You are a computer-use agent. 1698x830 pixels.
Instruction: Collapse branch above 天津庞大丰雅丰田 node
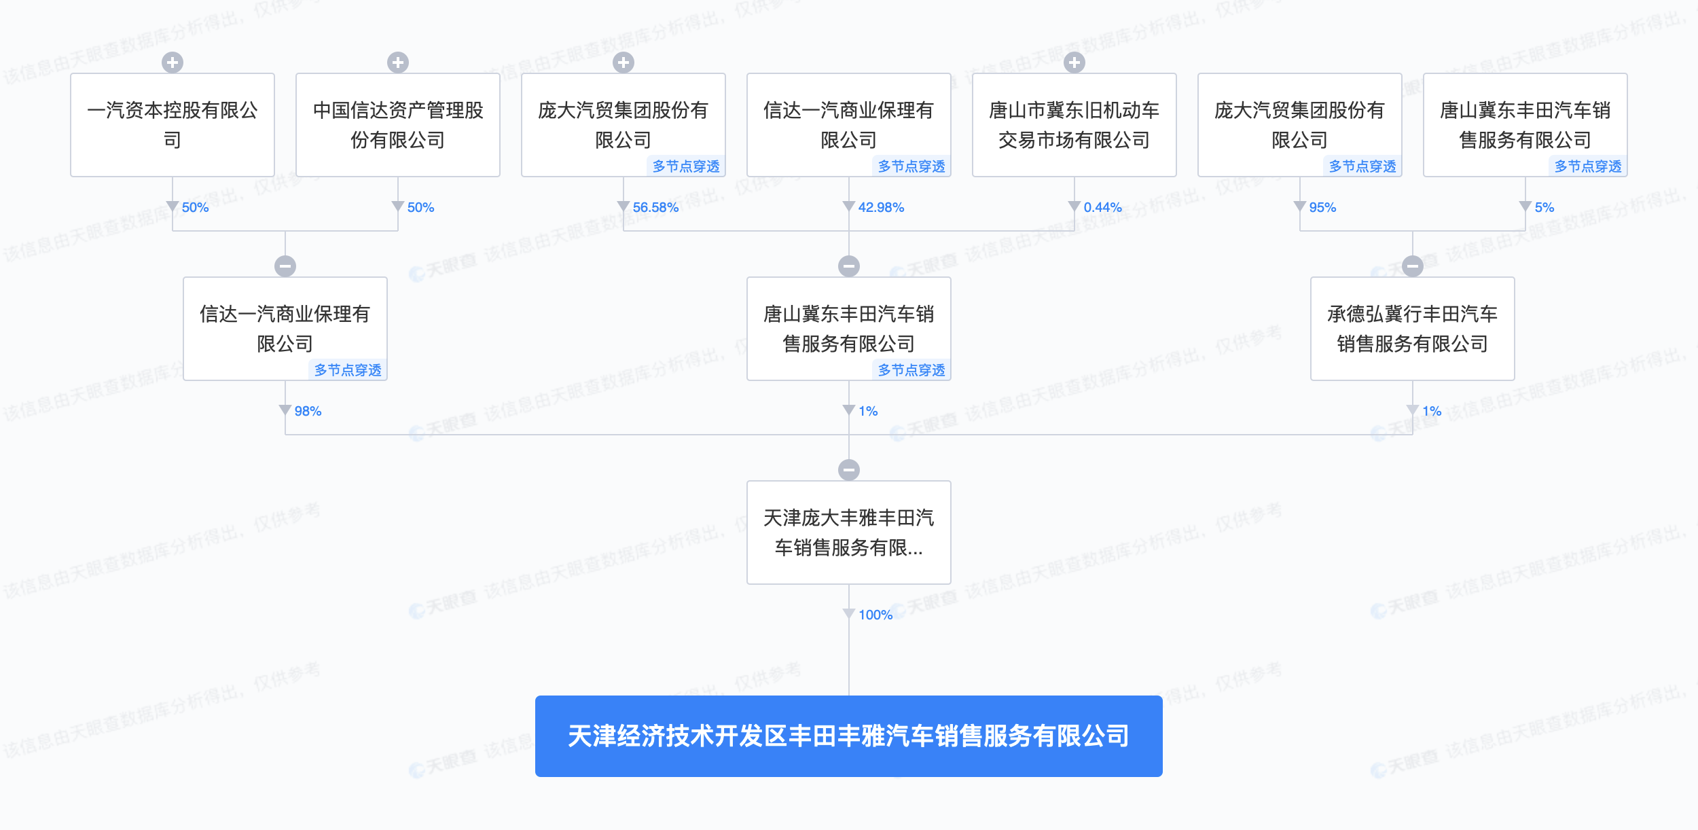(x=849, y=470)
